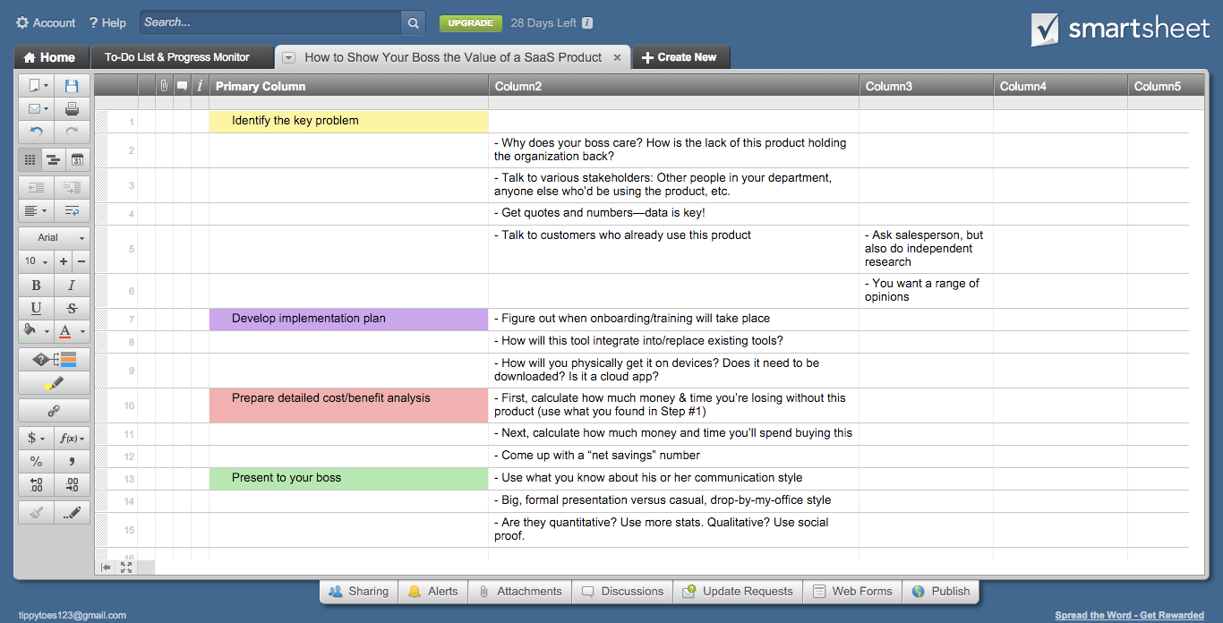
Task: Open the currency format dropdown
Action: [x=36, y=439]
